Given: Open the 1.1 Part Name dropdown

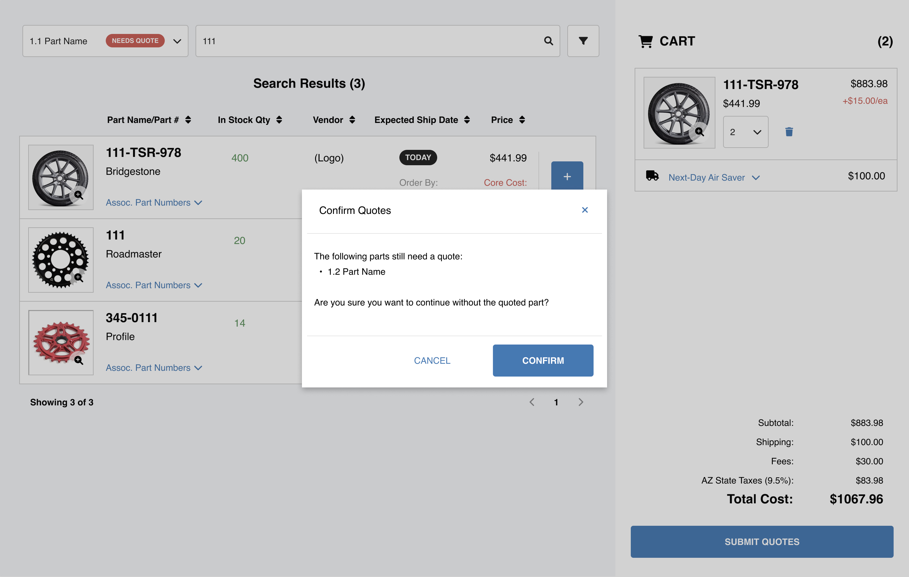Looking at the screenshot, I should [177, 41].
